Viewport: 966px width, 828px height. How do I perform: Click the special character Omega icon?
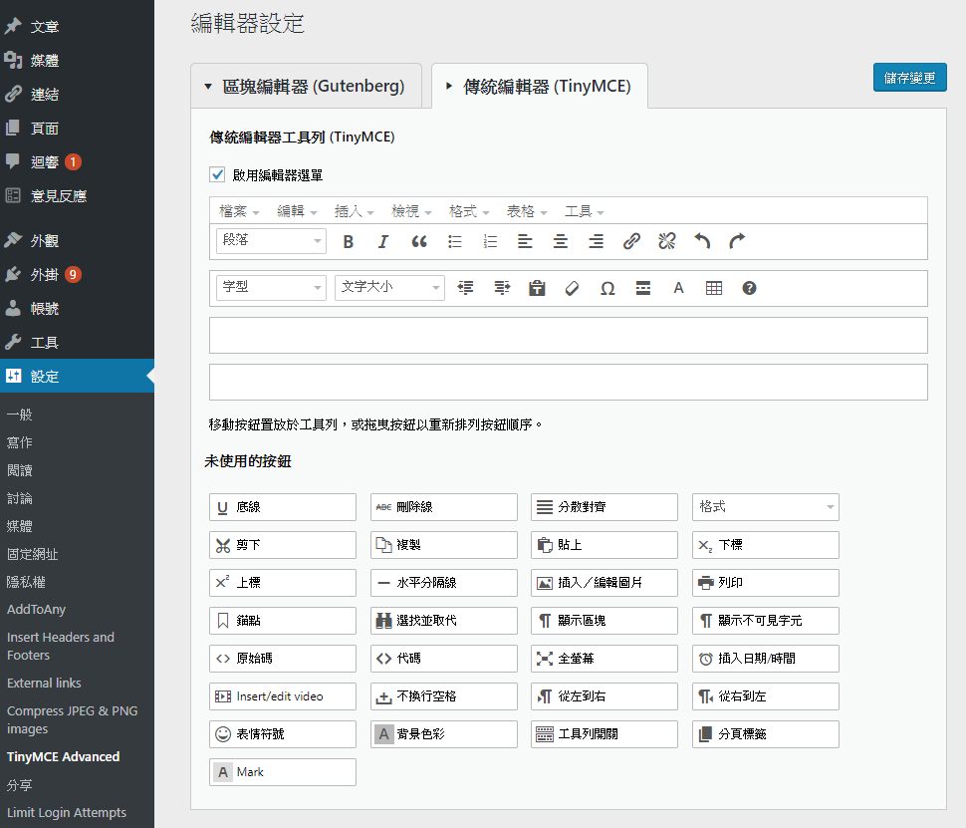(x=608, y=288)
